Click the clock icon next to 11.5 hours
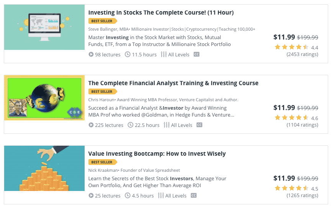This screenshot has height=209, width=332. (128, 54)
